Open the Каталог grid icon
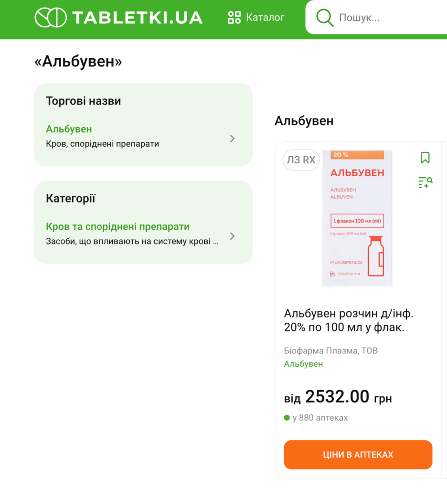The height and width of the screenshot is (489, 447). point(234,18)
